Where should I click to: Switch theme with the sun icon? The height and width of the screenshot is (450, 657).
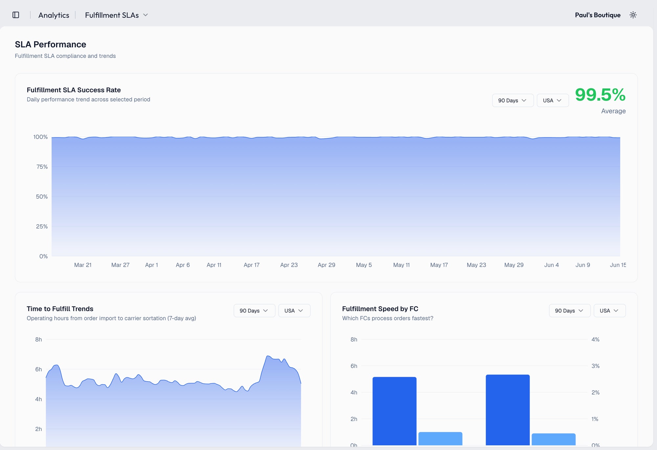point(633,15)
